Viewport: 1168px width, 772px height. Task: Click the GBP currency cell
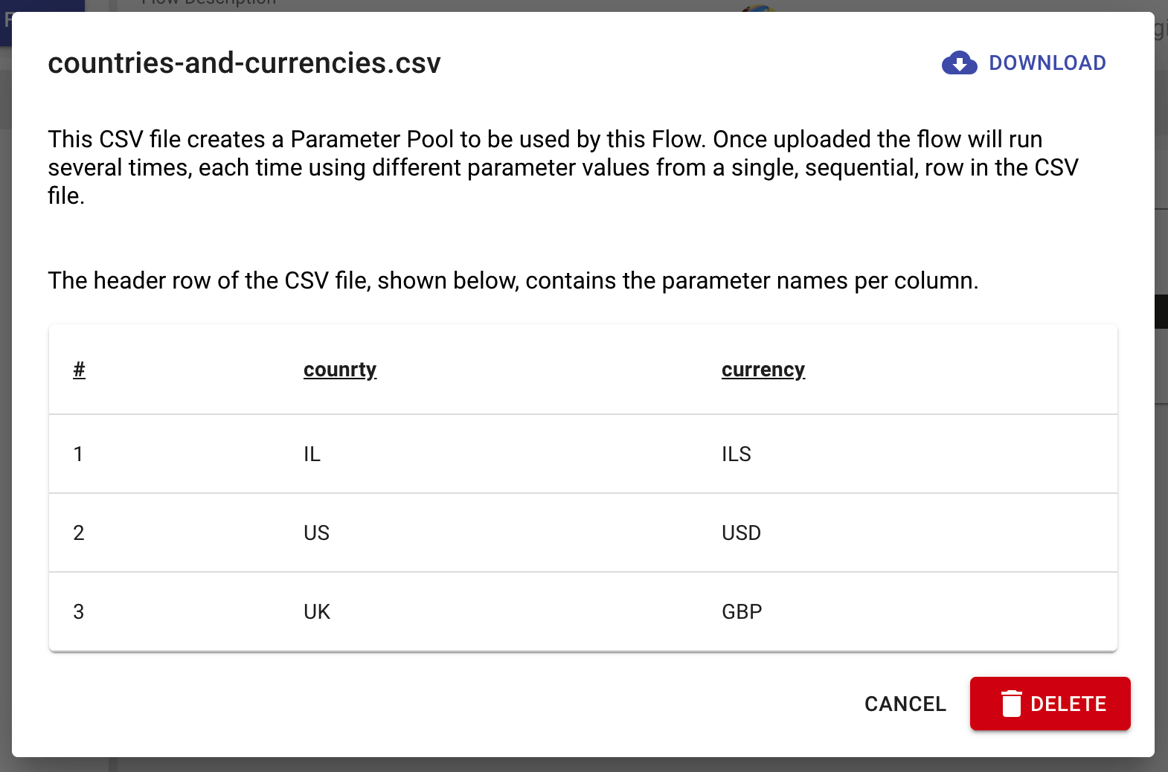(x=742, y=611)
